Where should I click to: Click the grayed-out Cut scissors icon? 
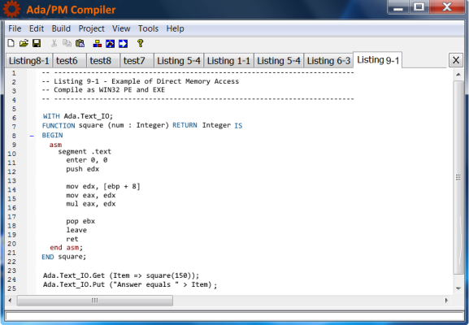[54, 43]
